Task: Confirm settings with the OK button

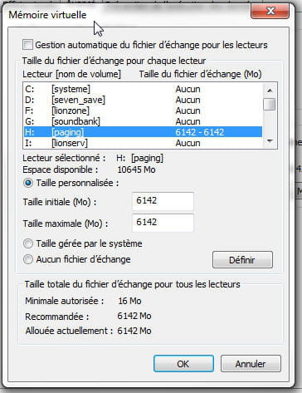Action: [x=183, y=363]
